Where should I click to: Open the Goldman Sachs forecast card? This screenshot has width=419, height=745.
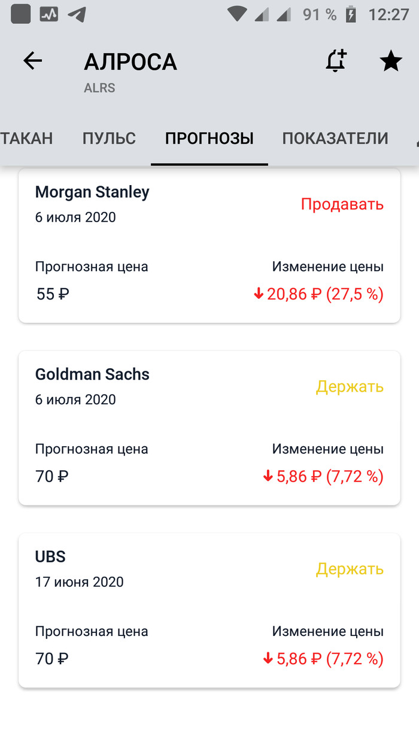tap(209, 428)
